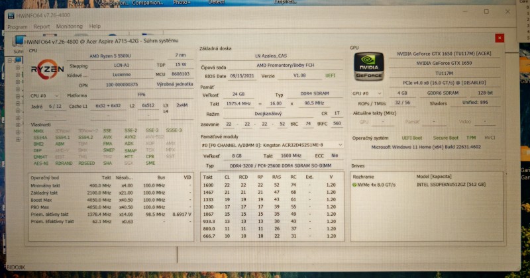Image resolution: width=530 pixels, height=278 pixels.
Task: Open the Program menu
Action: [x=17, y=27]
